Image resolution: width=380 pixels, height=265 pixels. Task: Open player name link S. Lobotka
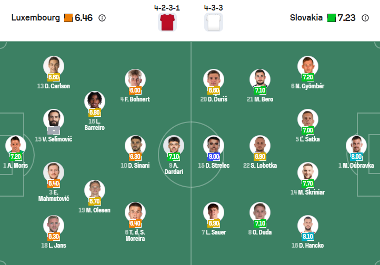tap(260, 166)
